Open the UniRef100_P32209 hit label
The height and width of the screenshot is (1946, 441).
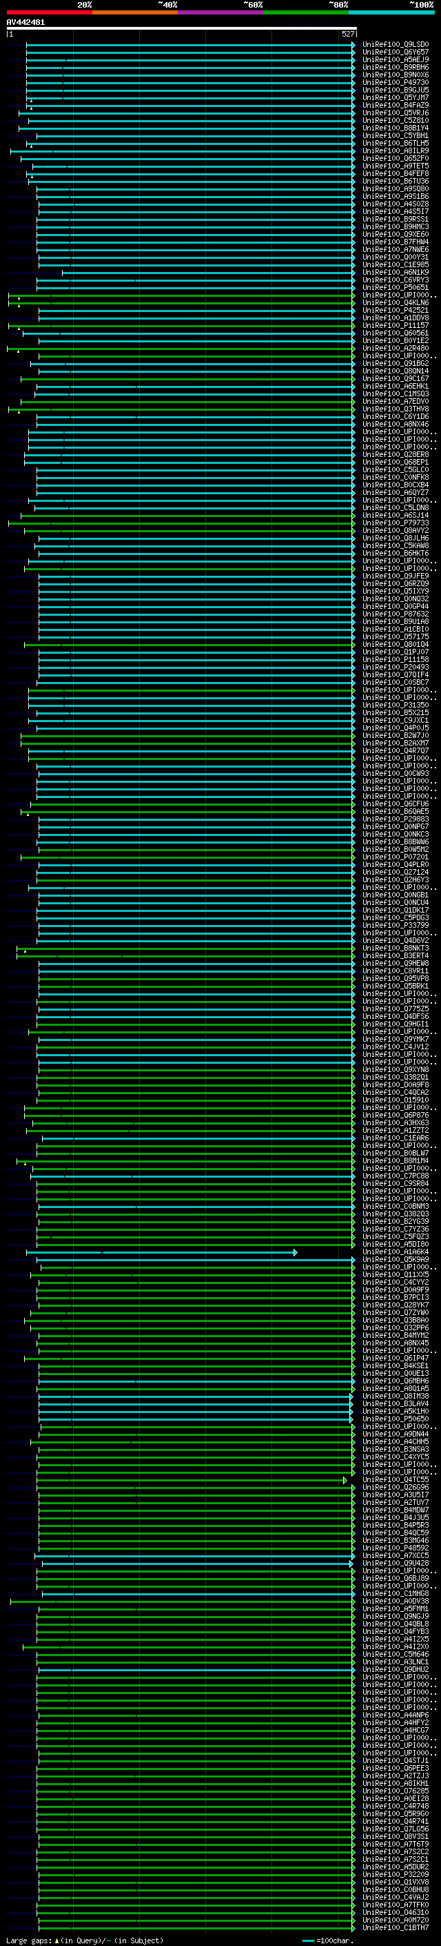tap(395, 1875)
